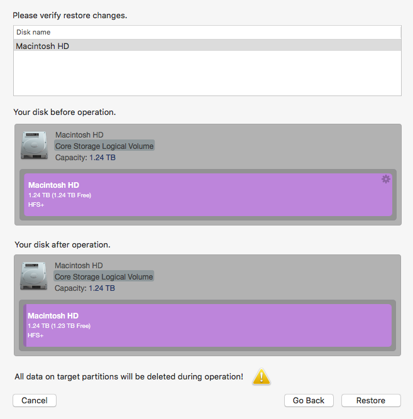Click the gear icon on the Macintosh HD partition

pyautogui.click(x=386, y=179)
